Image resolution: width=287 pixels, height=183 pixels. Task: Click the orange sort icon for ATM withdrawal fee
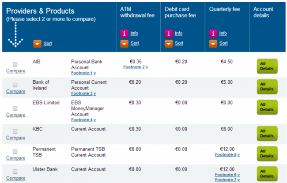(x=124, y=43)
